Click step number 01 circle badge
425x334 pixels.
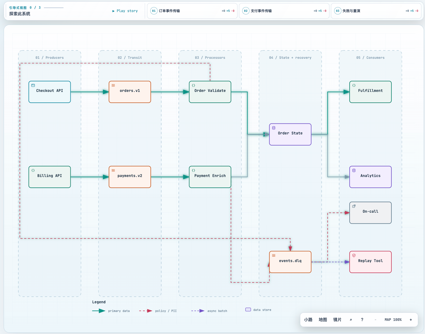click(154, 11)
